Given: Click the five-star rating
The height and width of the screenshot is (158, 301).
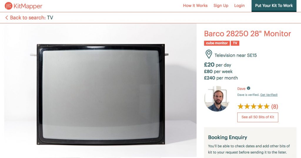Looking at the screenshot, I should [254, 106].
